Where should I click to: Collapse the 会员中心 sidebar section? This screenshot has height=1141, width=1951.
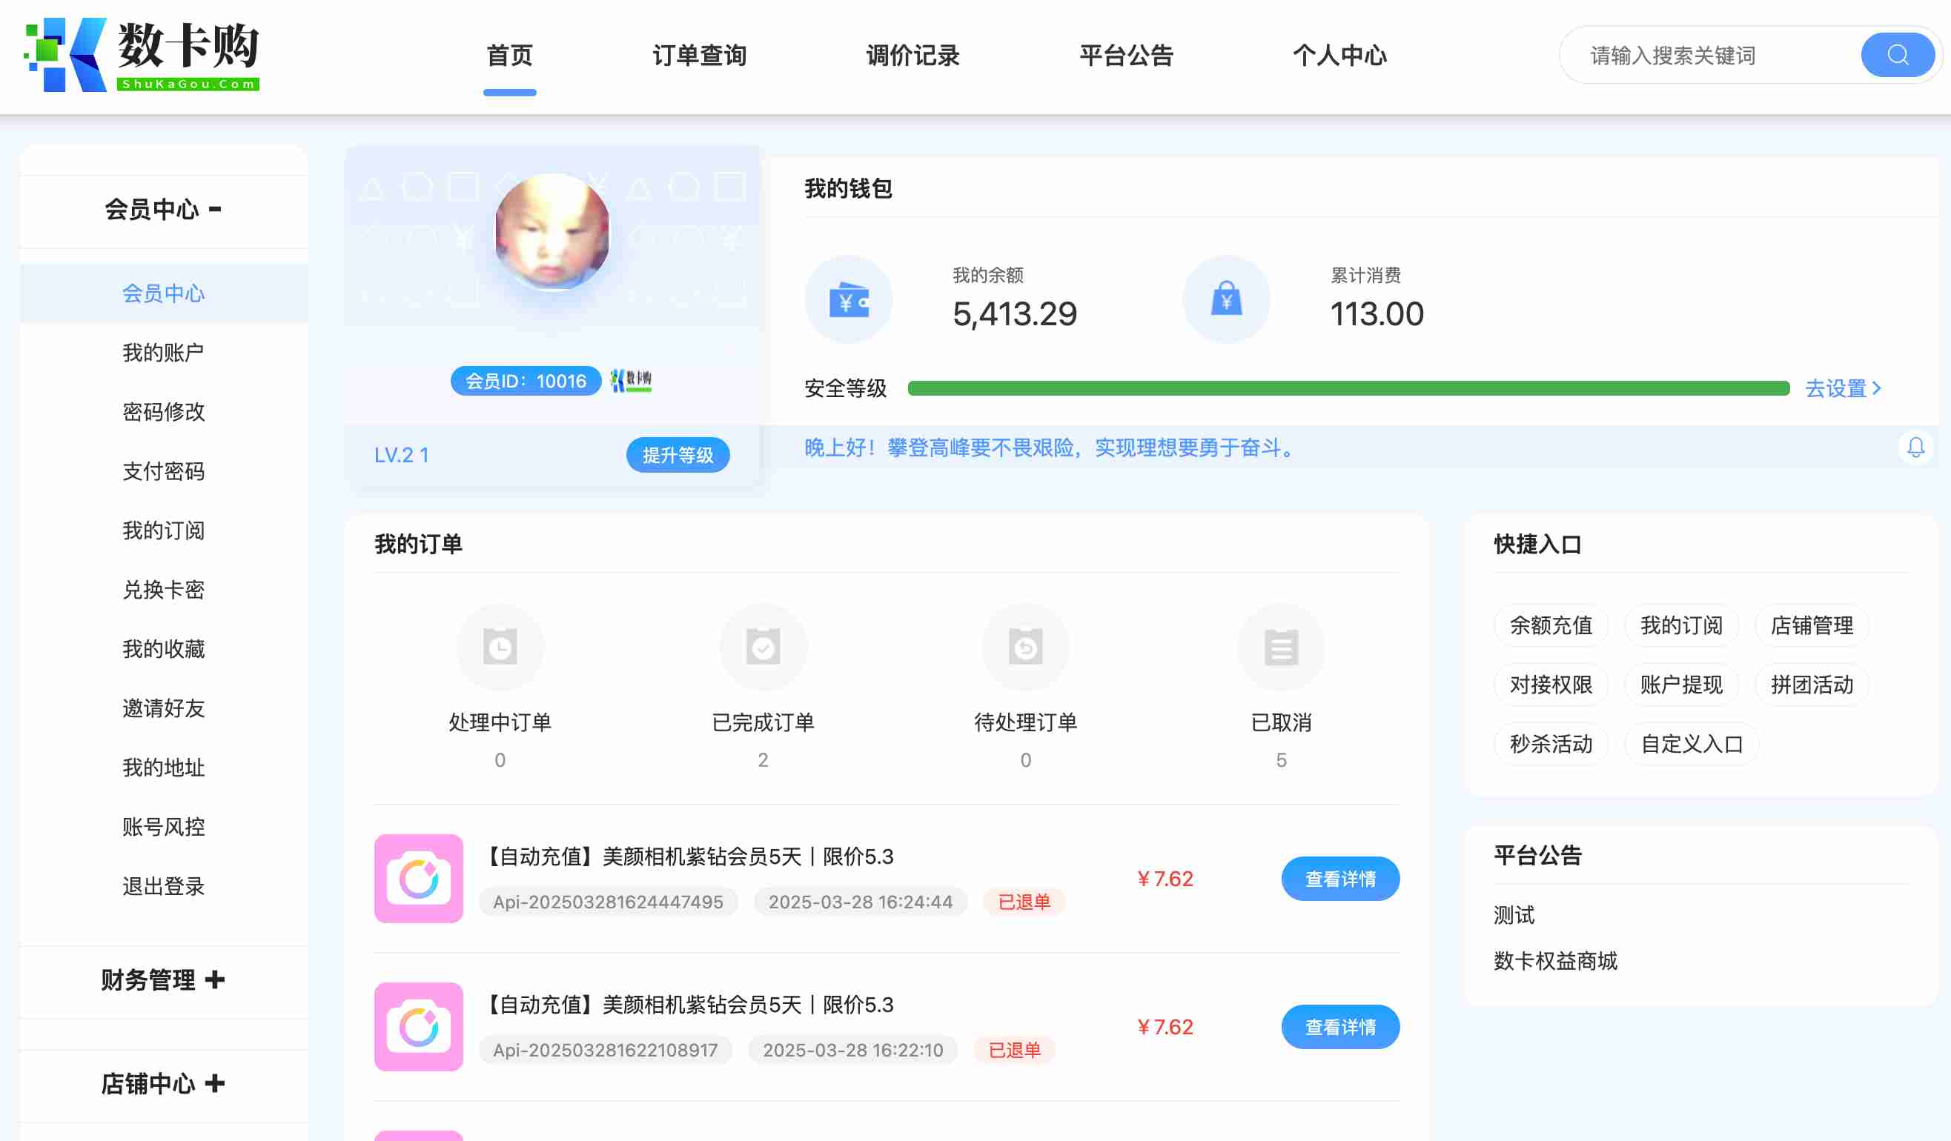163,209
